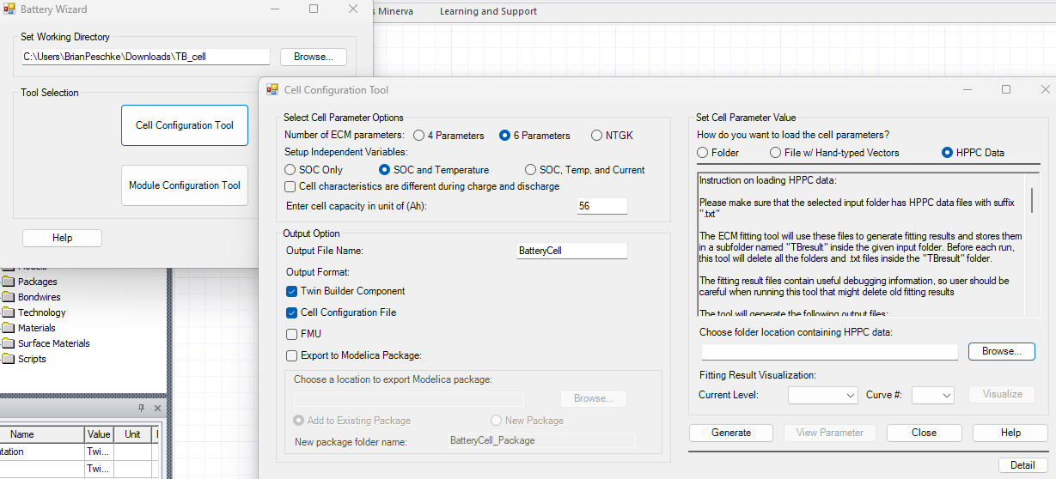
Task: Browse for HPPC data folder
Action: click(1001, 351)
